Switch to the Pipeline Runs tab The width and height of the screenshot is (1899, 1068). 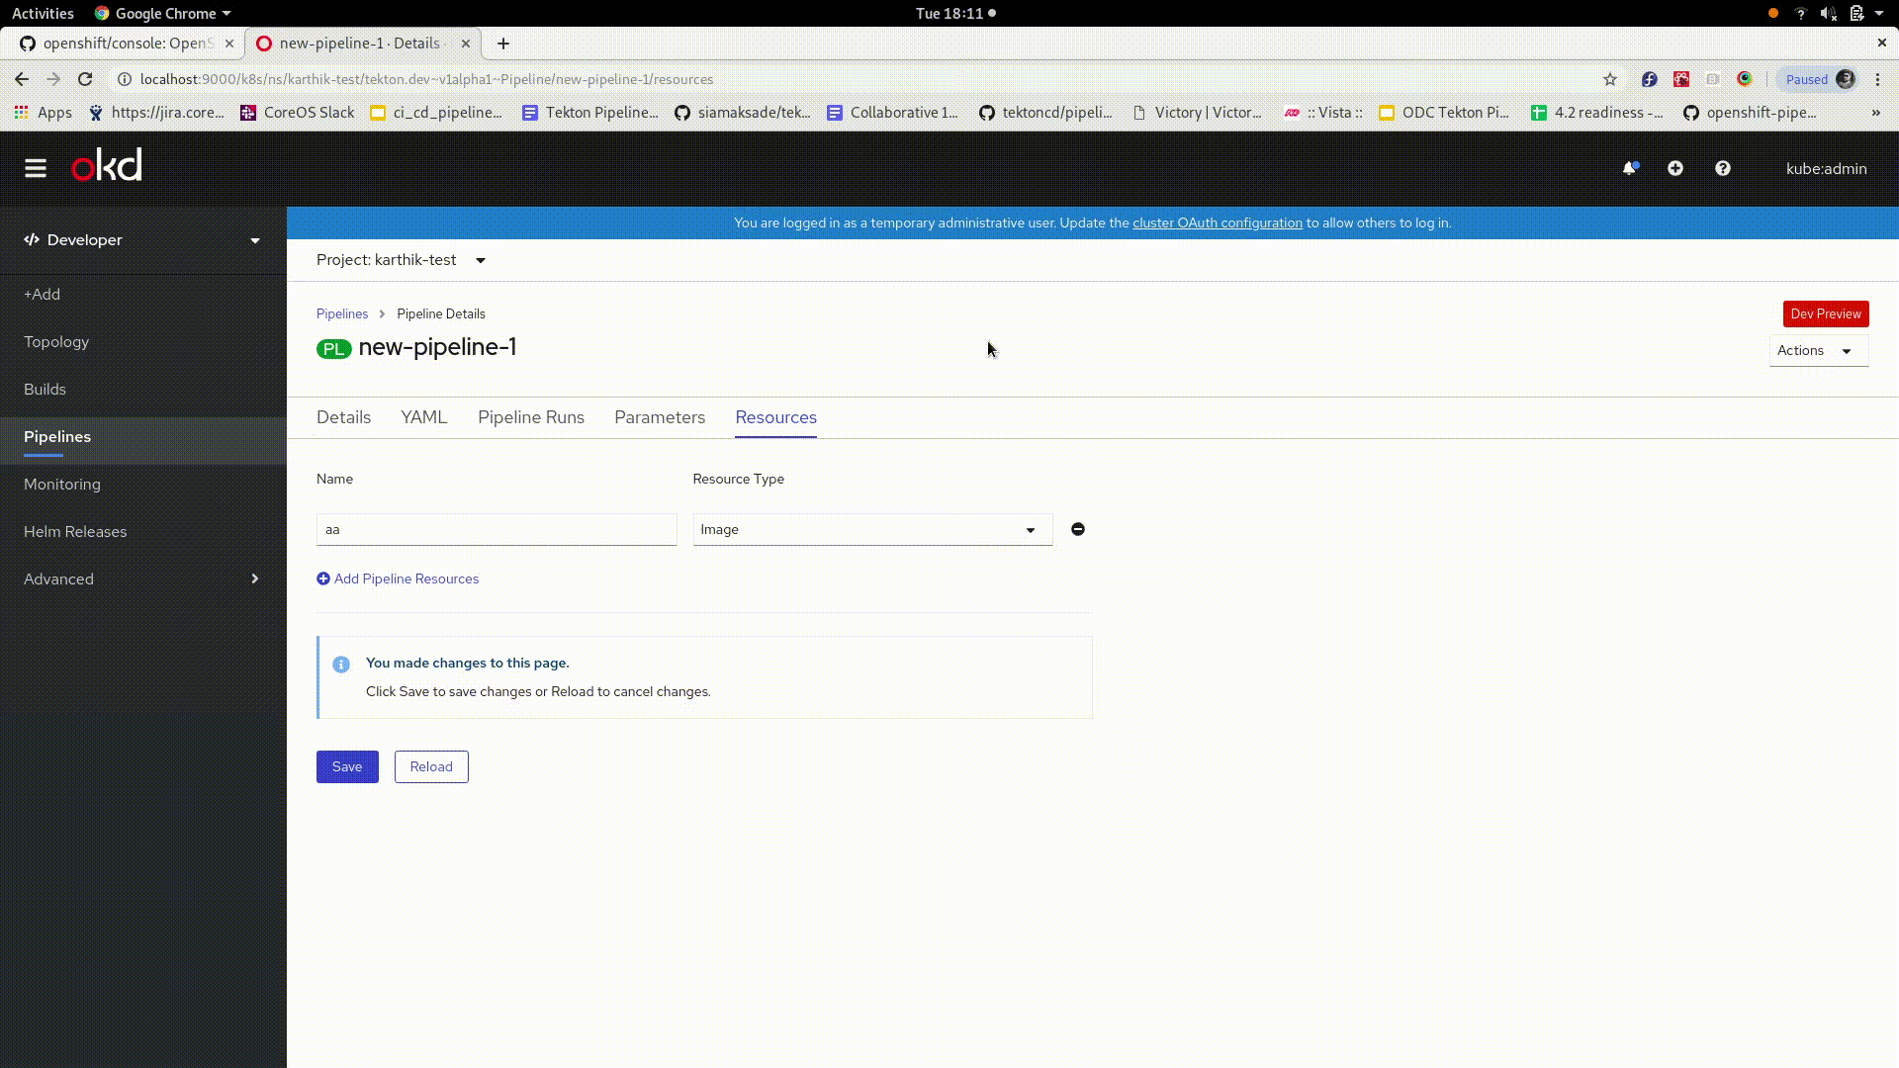click(530, 417)
